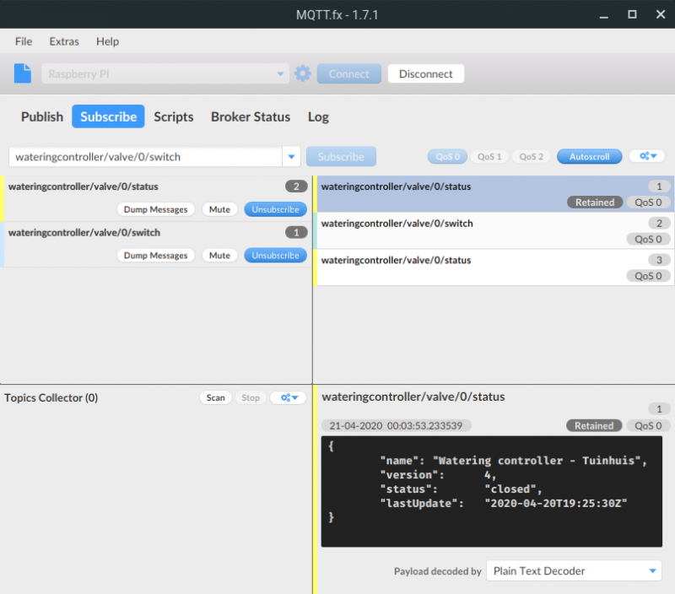Open the Plain Text Decoder dropdown

click(x=574, y=571)
